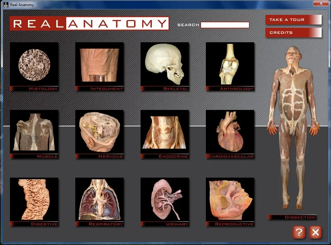View the Credits screen
This screenshot has height=245, width=331.
coord(293,33)
